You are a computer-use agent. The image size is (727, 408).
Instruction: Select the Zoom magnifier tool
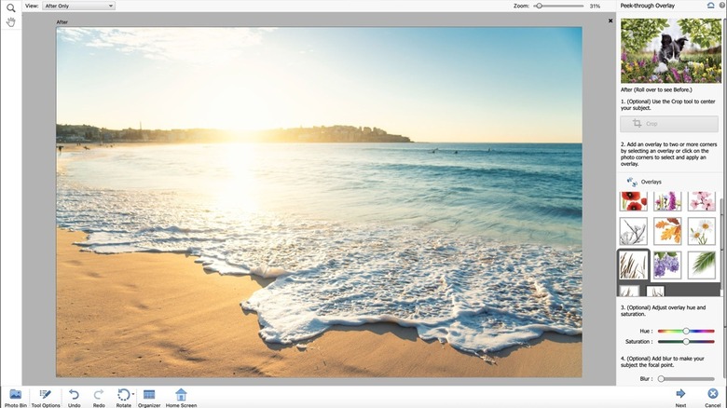tap(11, 7)
